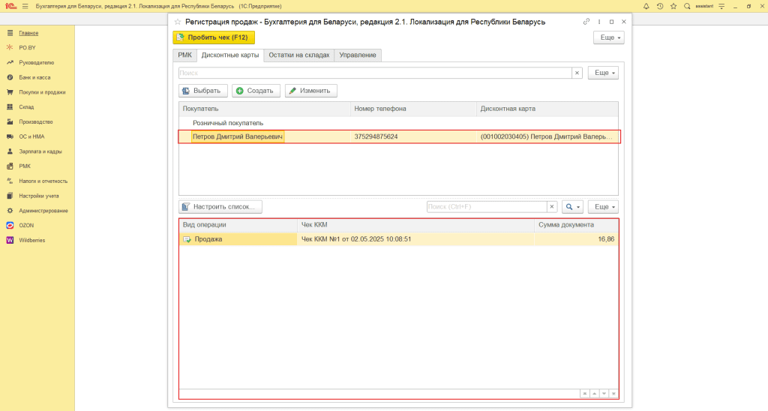The height and width of the screenshot is (411, 768).
Task: Open the 1C main menu hamburger icon
Action: [25, 6]
